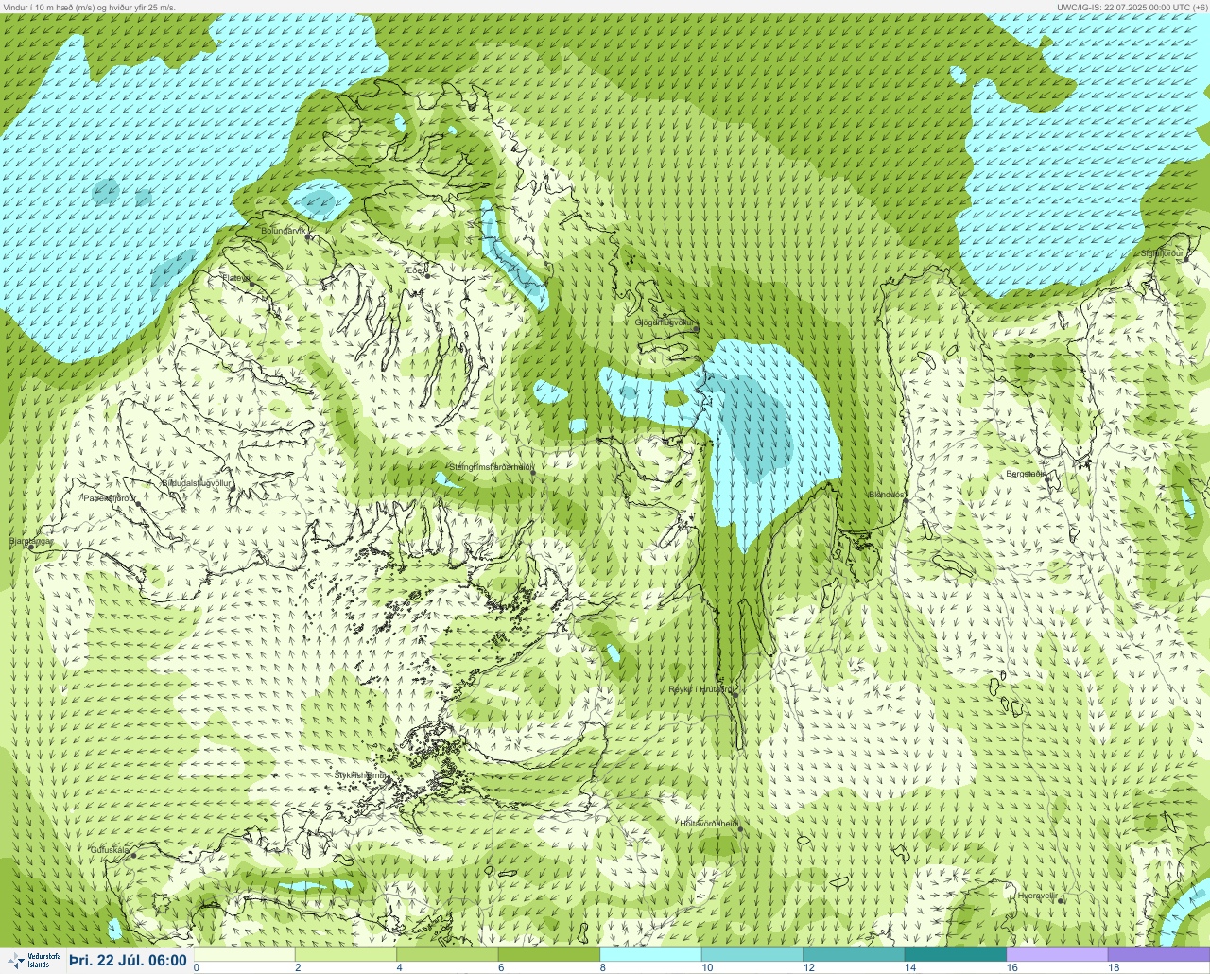Click the Bergstaðir station label
1210x974 pixels.
click(1025, 474)
